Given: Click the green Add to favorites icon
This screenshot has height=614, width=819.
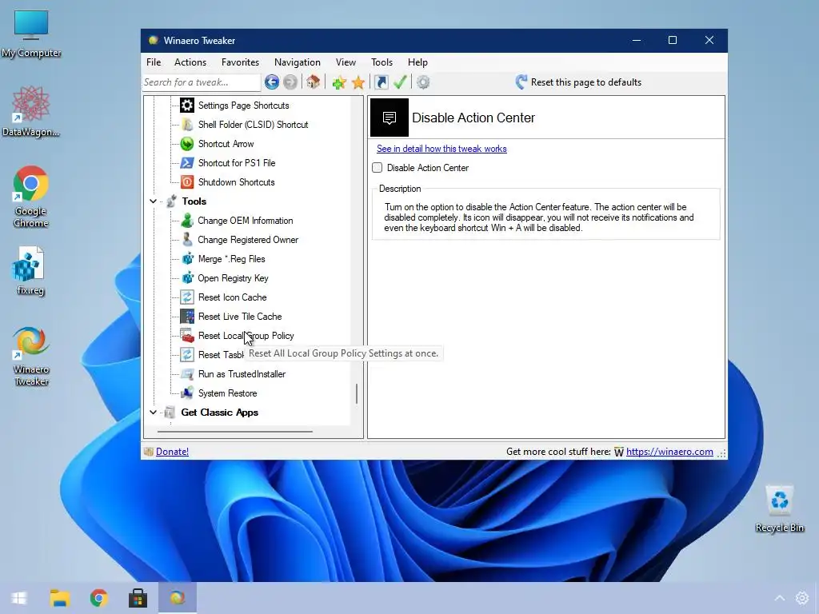Looking at the screenshot, I should (x=339, y=82).
